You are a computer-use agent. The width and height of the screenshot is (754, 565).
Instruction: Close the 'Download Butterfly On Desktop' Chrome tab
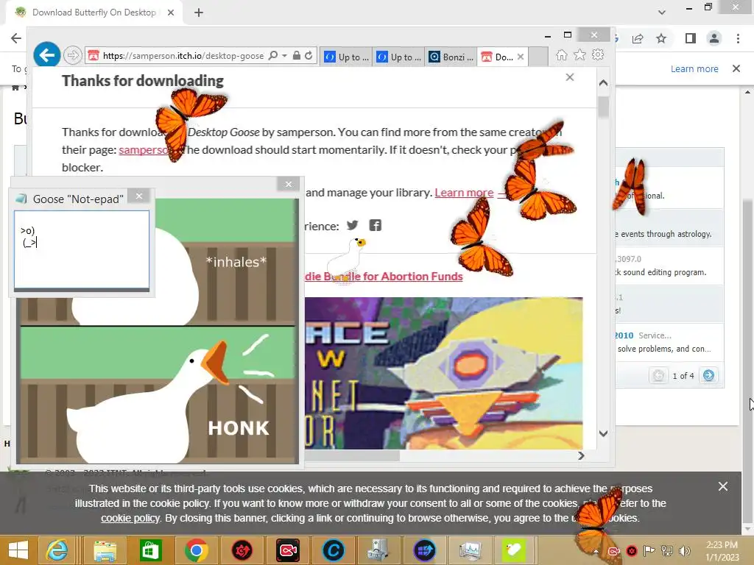point(171,13)
